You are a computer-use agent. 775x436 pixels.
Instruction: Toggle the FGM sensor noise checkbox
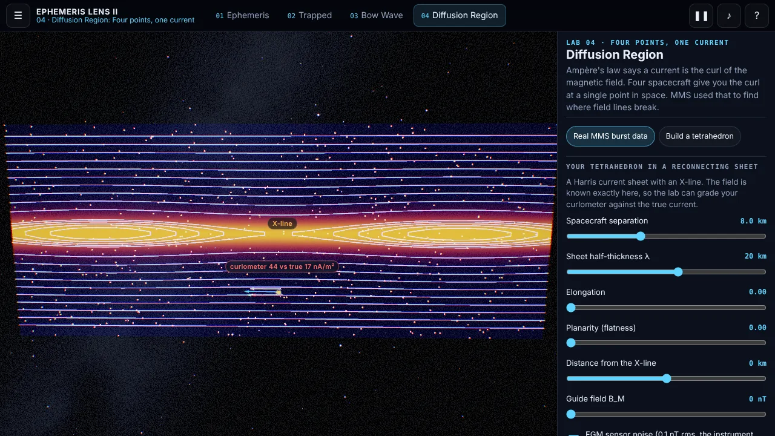point(573,434)
